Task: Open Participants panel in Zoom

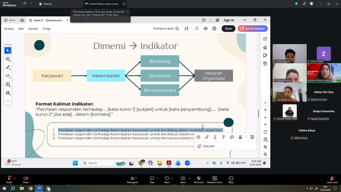Action: point(133,180)
